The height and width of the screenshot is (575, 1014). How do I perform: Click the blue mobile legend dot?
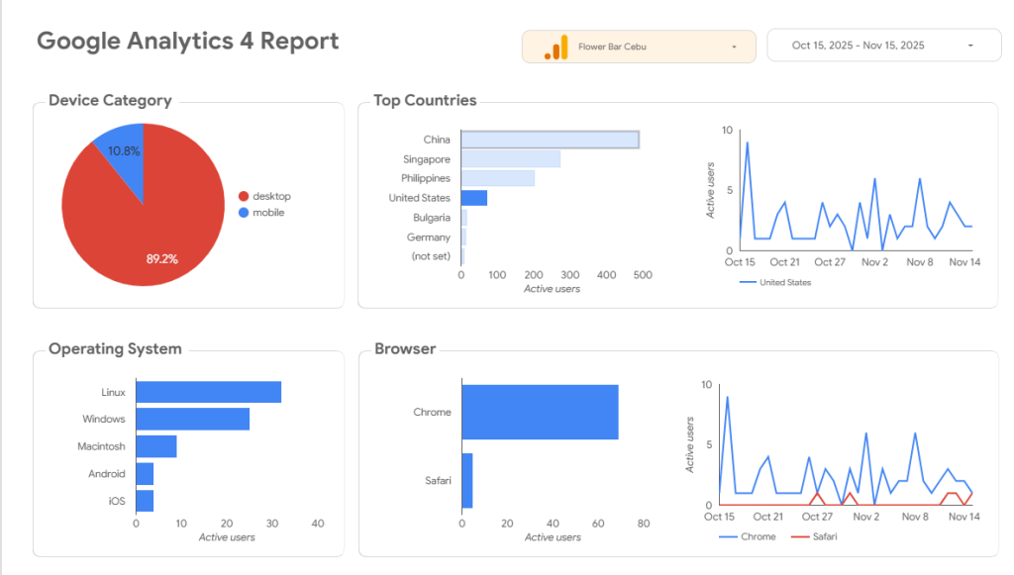(x=244, y=213)
